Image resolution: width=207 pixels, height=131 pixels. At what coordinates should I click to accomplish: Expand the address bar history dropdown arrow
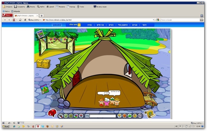153,20
